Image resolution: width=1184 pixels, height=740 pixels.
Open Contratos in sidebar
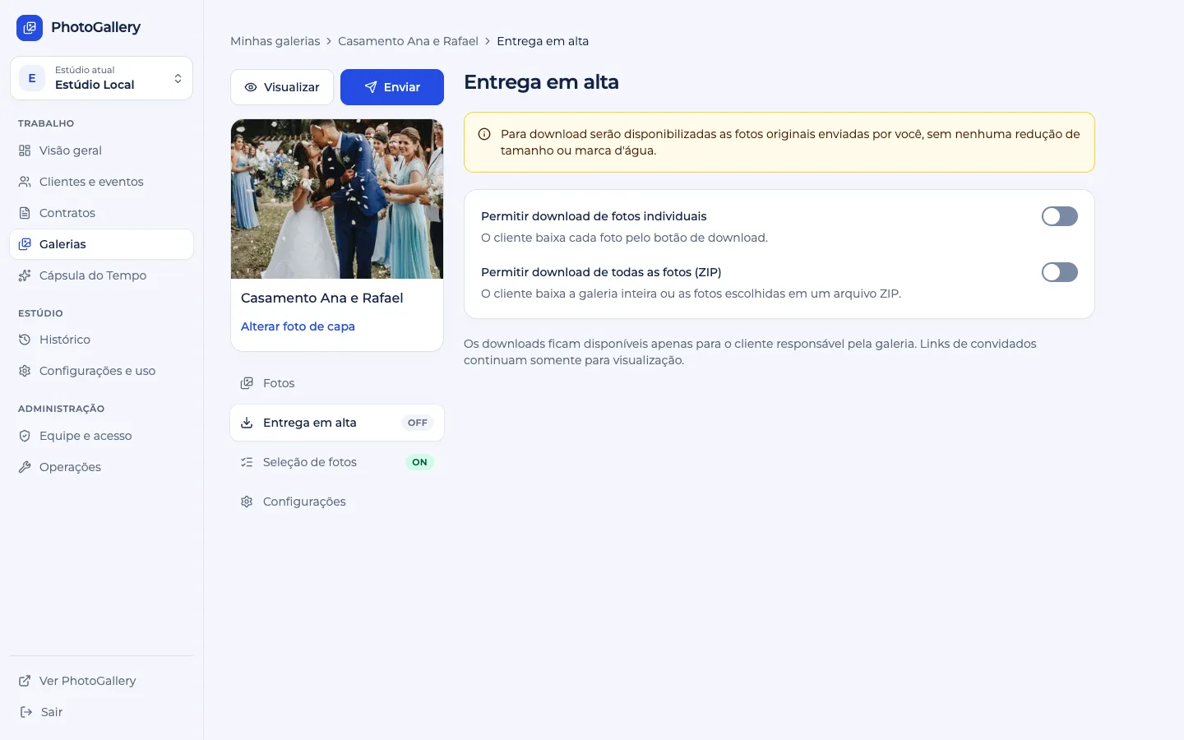(x=101, y=213)
